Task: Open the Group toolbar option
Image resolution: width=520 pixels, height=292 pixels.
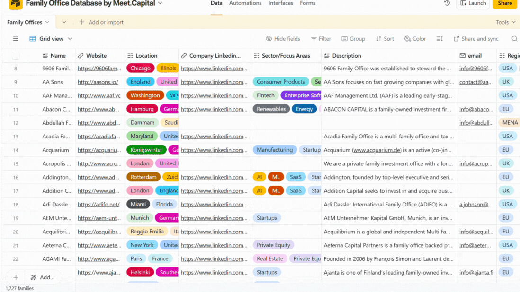Action: click(x=353, y=39)
